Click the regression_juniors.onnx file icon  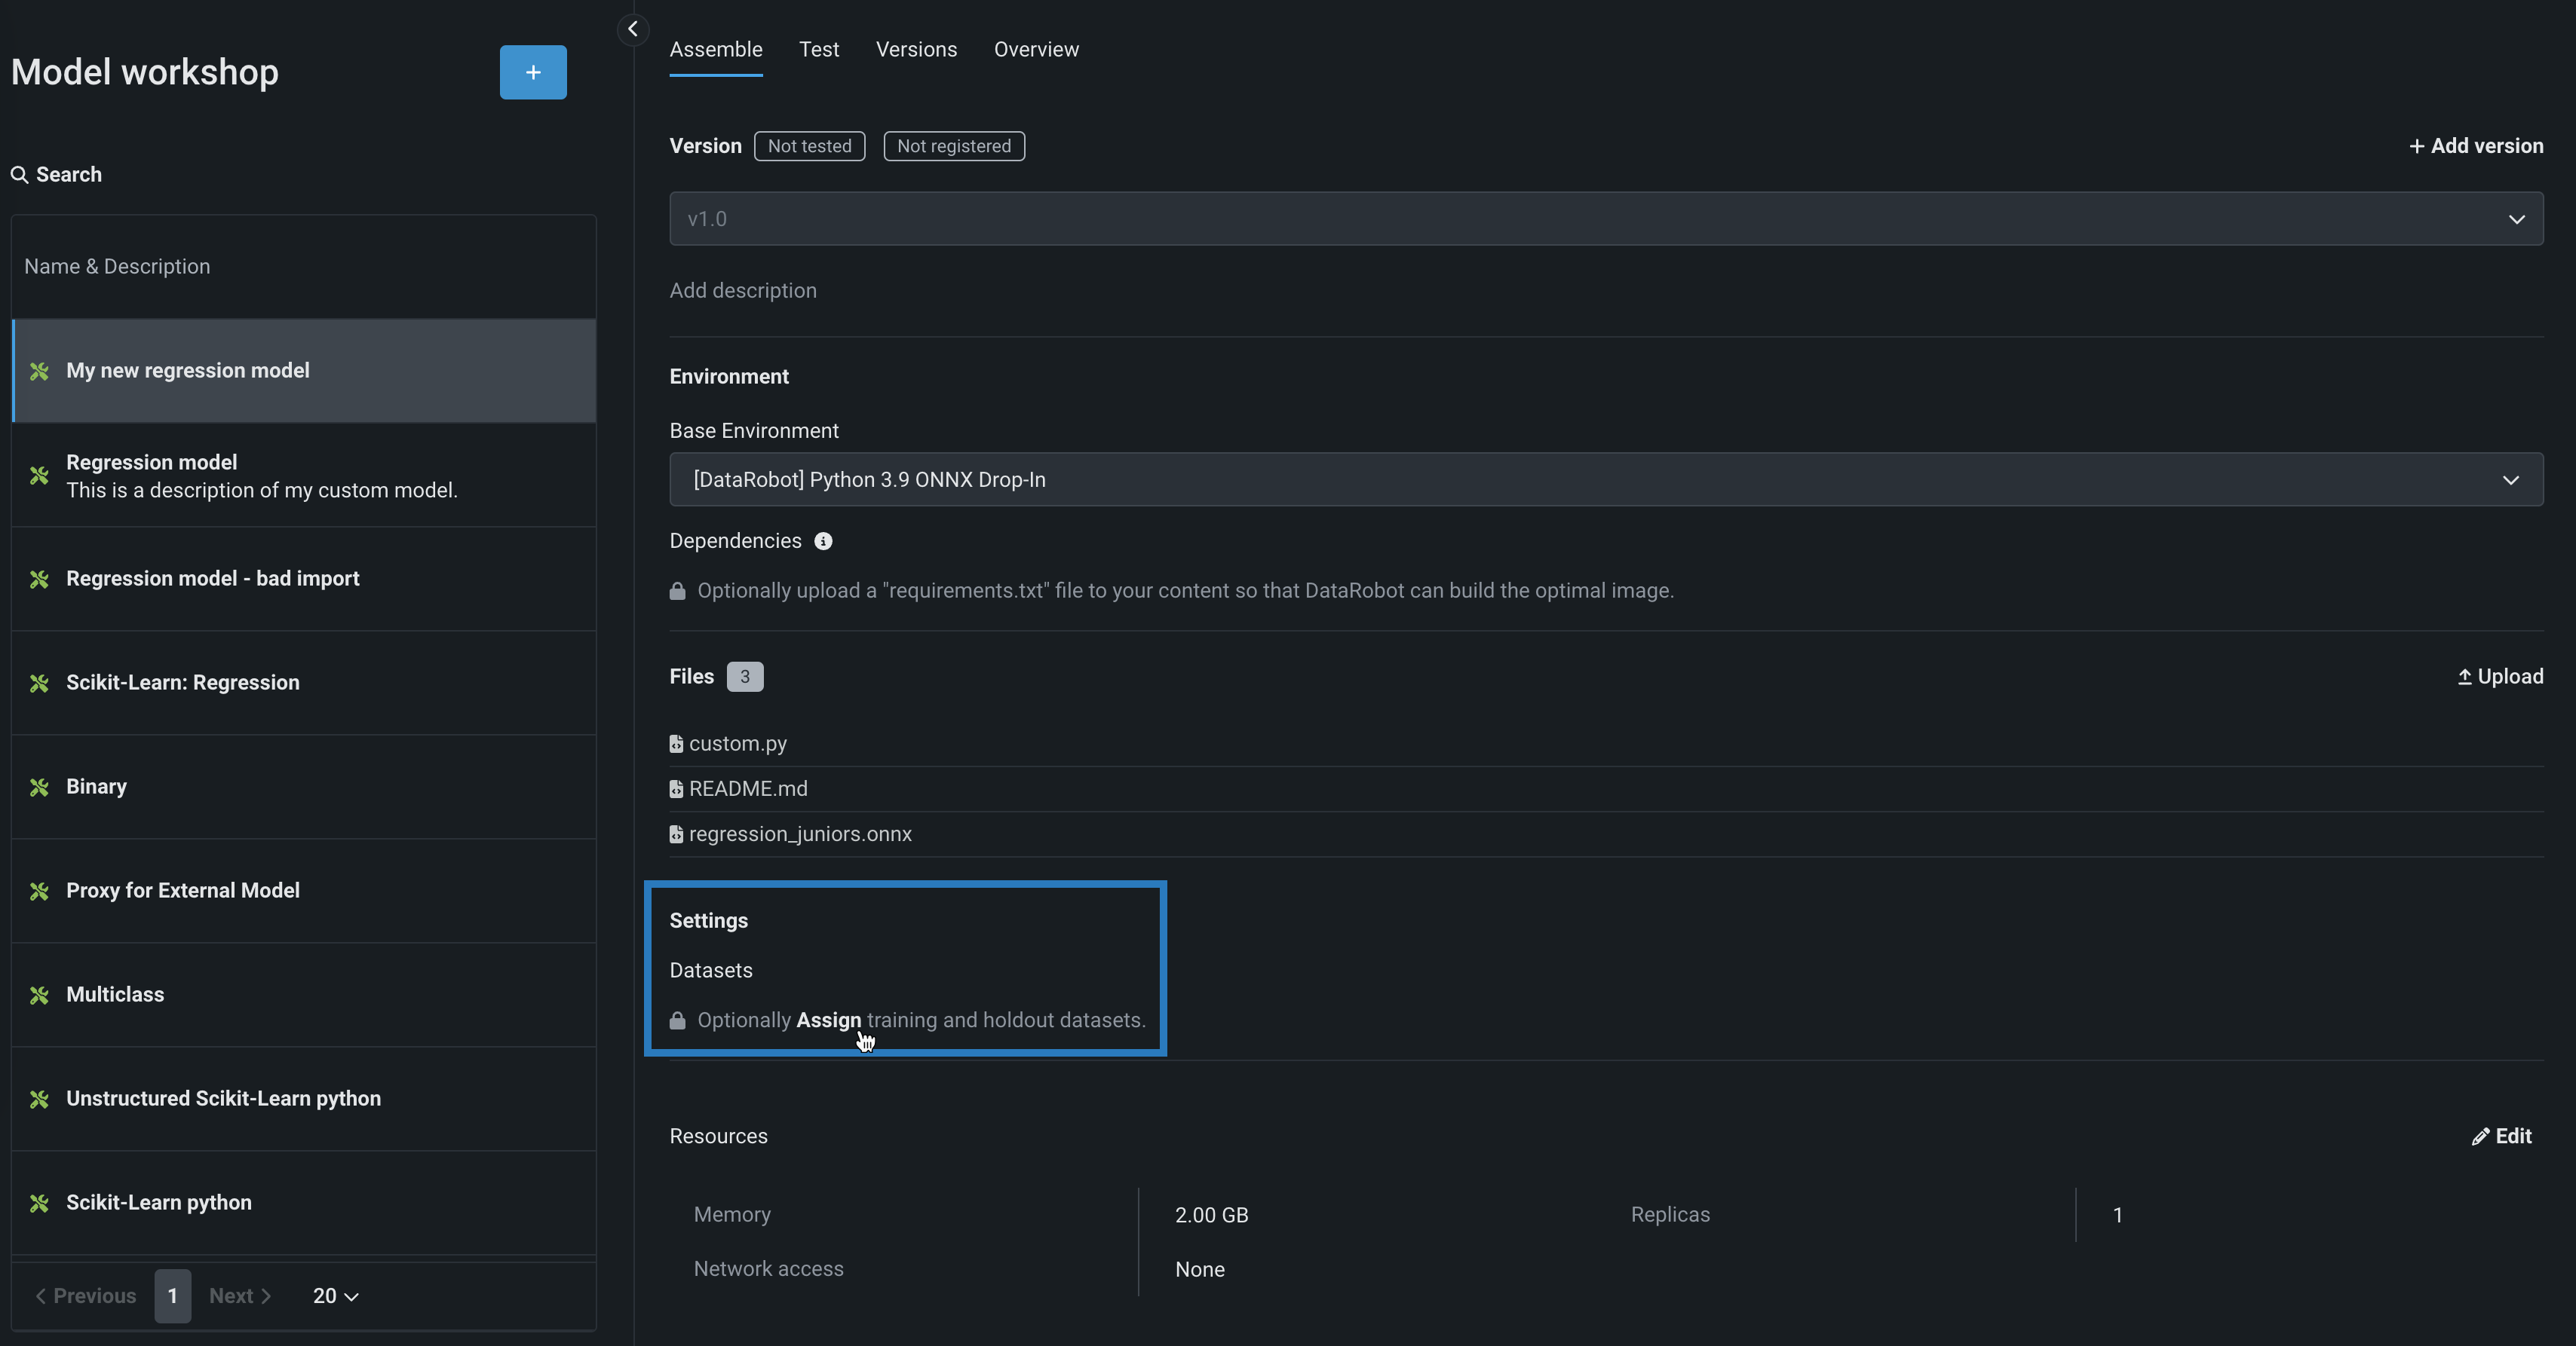pos(676,834)
